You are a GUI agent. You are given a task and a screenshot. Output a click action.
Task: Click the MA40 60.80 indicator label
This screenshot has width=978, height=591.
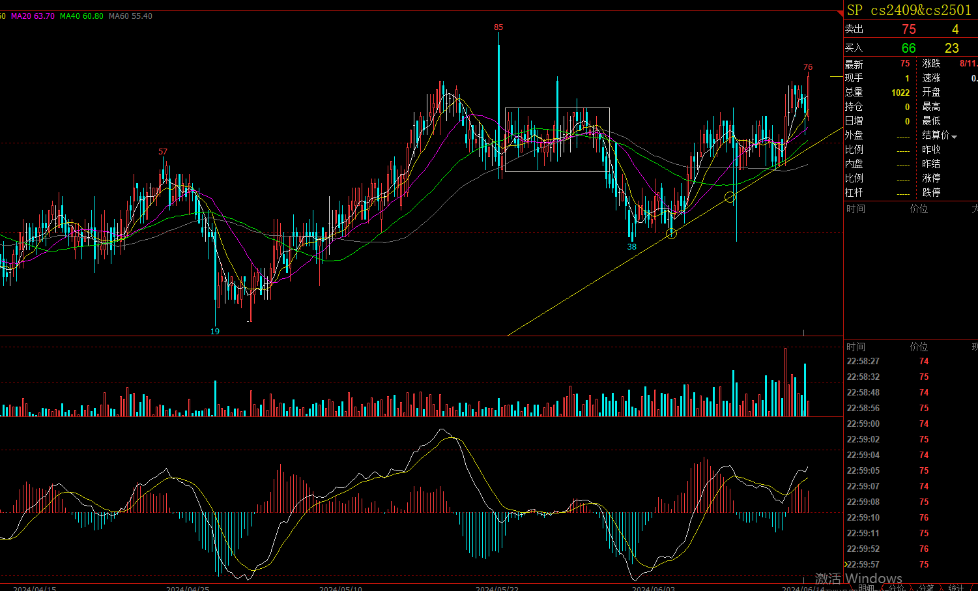[x=81, y=16]
